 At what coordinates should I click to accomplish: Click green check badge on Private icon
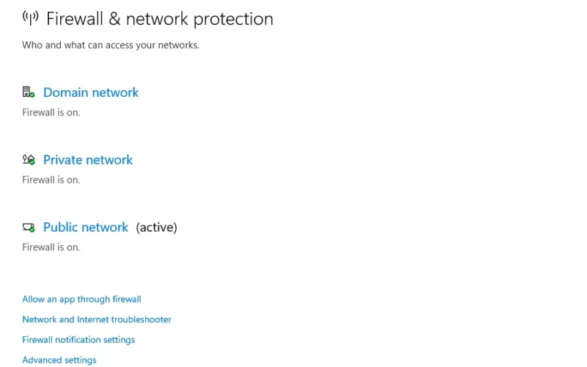[32, 162]
